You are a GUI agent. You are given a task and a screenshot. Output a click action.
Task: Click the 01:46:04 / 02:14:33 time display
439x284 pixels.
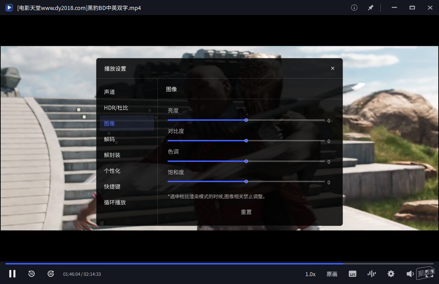click(x=82, y=274)
